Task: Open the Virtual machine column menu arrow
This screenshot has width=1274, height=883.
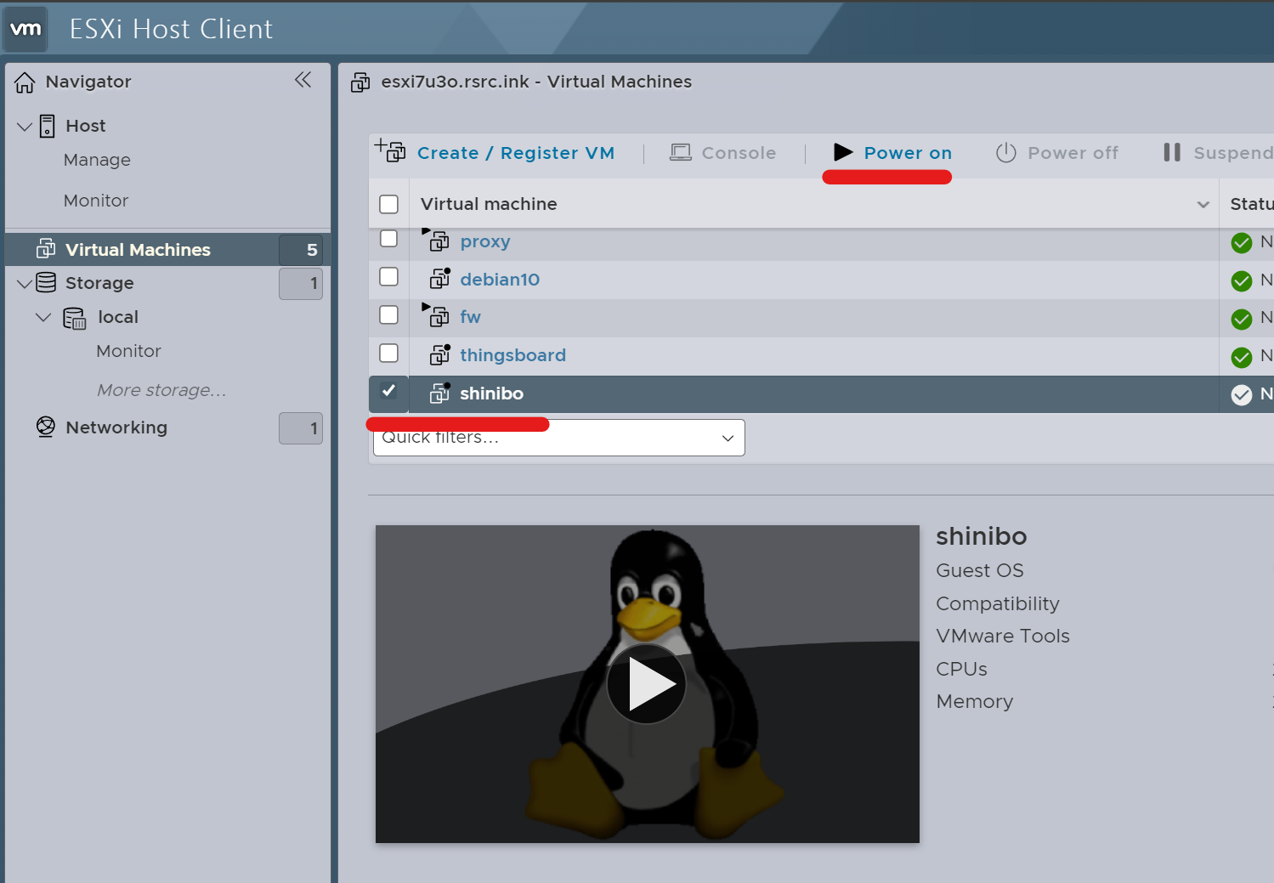Action: (1203, 204)
